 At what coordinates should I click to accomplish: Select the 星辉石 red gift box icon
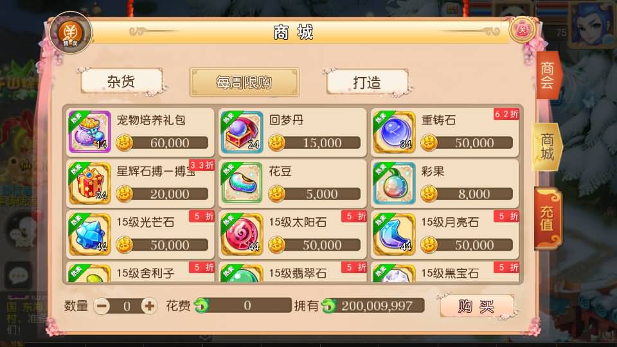pos(90,183)
